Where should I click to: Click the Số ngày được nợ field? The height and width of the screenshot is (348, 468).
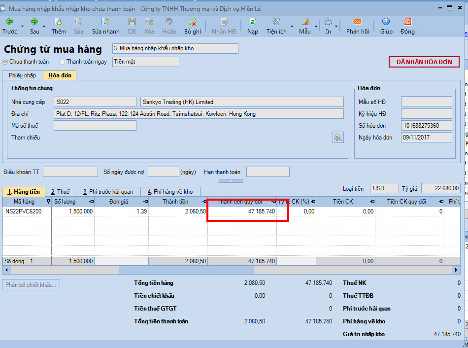[x=164, y=172]
